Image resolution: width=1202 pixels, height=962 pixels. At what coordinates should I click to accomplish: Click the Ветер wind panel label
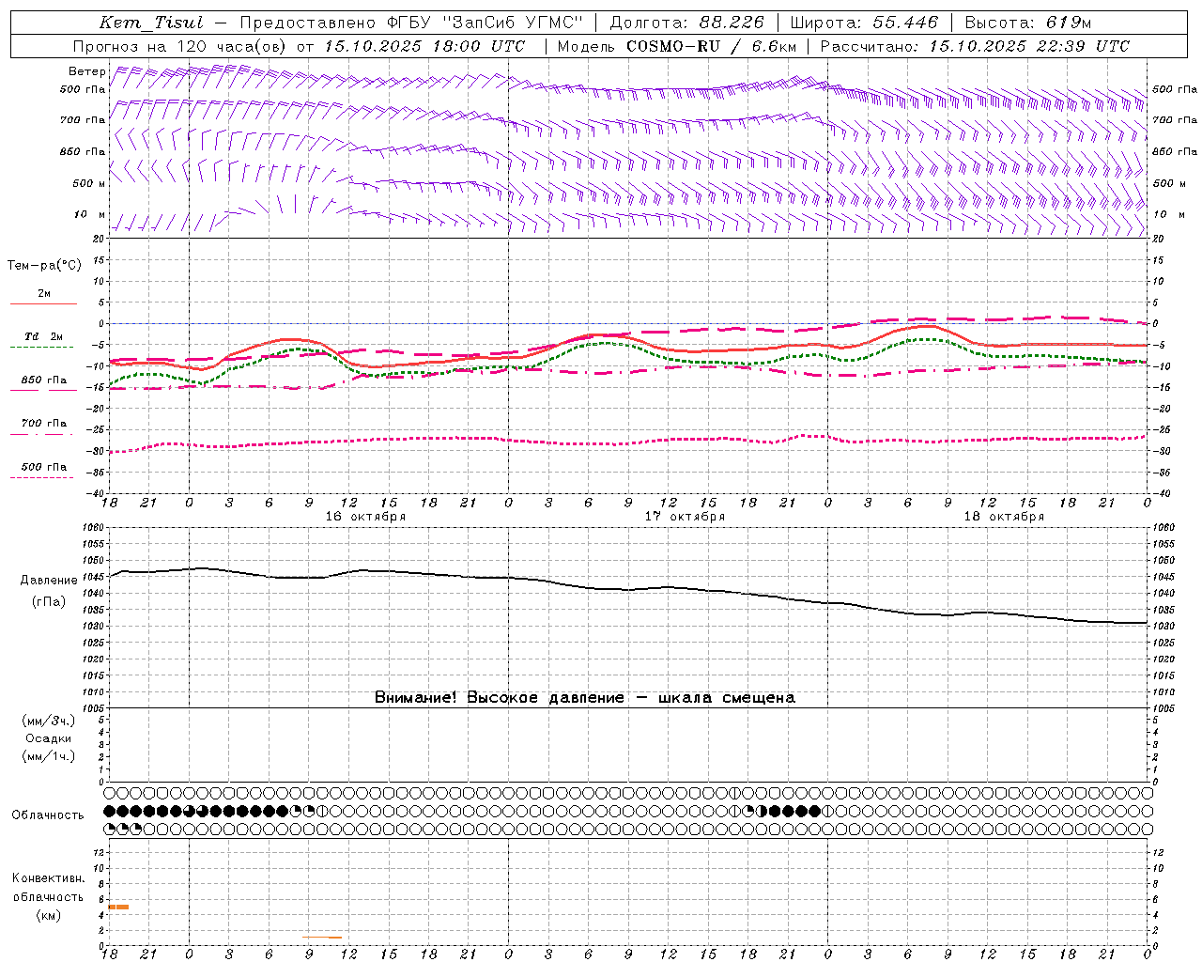tap(86, 71)
